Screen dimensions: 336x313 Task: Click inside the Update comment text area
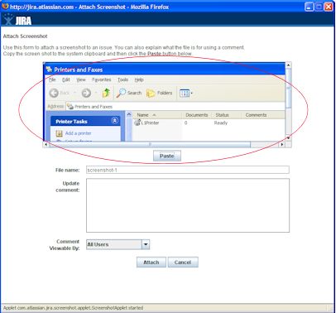(x=188, y=205)
